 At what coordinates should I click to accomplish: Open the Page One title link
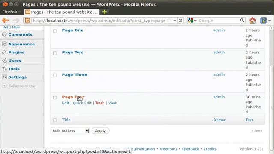coord(72,30)
